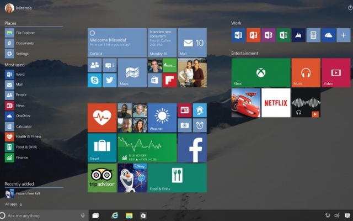
Task: Open the Twitter tile
Action: coord(110,80)
